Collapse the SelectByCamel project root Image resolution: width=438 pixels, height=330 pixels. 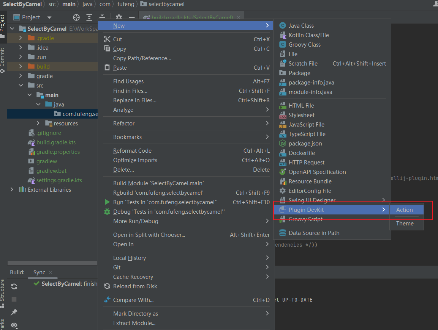pyautogui.click(x=12, y=28)
